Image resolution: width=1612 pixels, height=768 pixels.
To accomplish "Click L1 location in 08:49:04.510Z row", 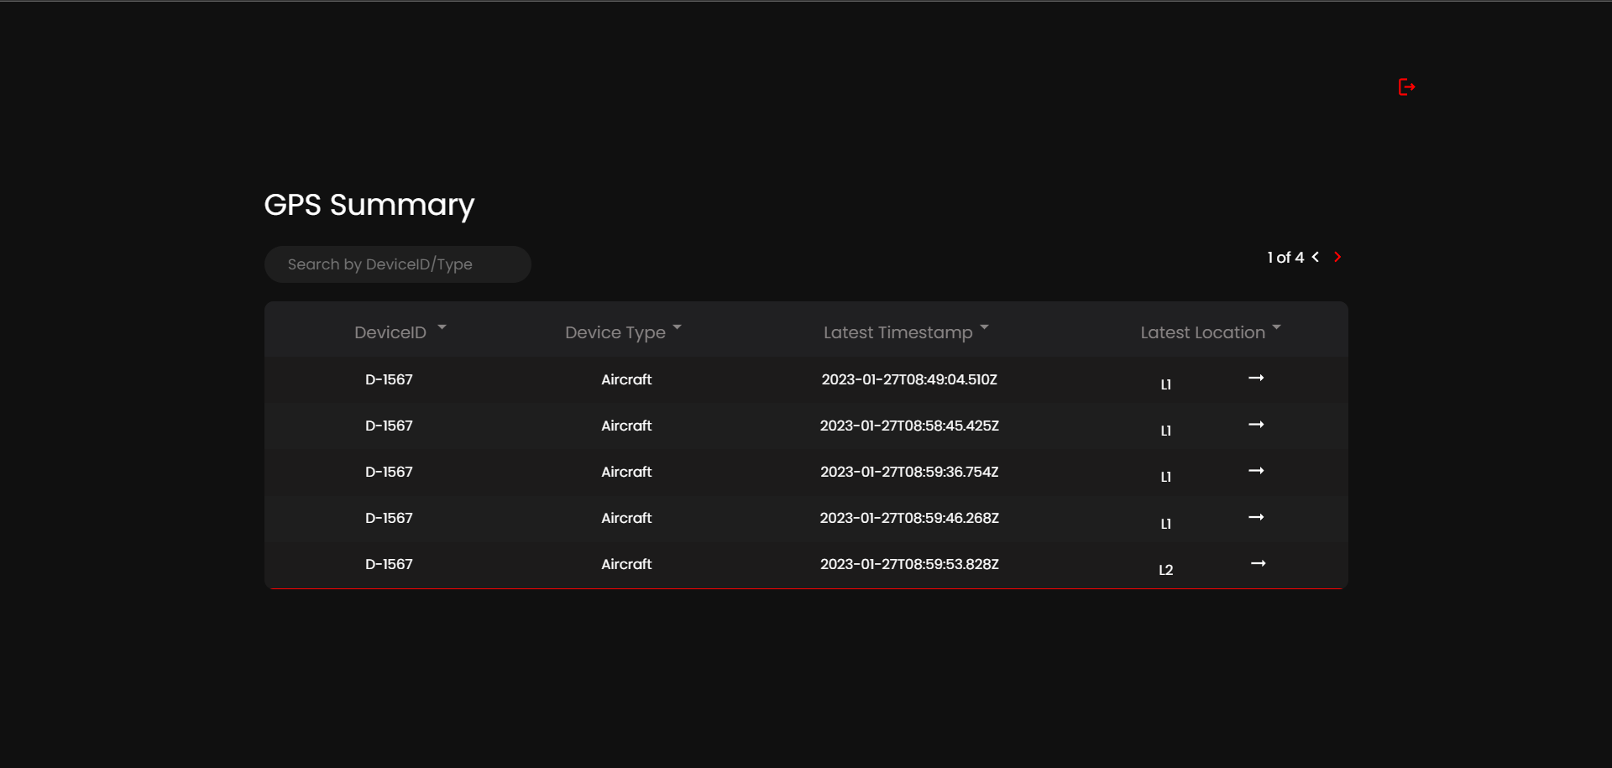I will pyautogui.click(x=1166, y=384).
